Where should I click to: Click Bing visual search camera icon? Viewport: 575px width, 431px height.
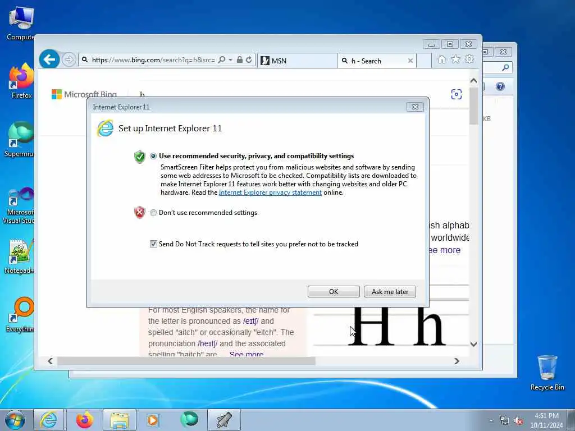click(x=456, y=94)
